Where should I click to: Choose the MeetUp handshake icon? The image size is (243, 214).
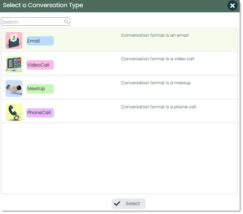[x=14, y=88]
